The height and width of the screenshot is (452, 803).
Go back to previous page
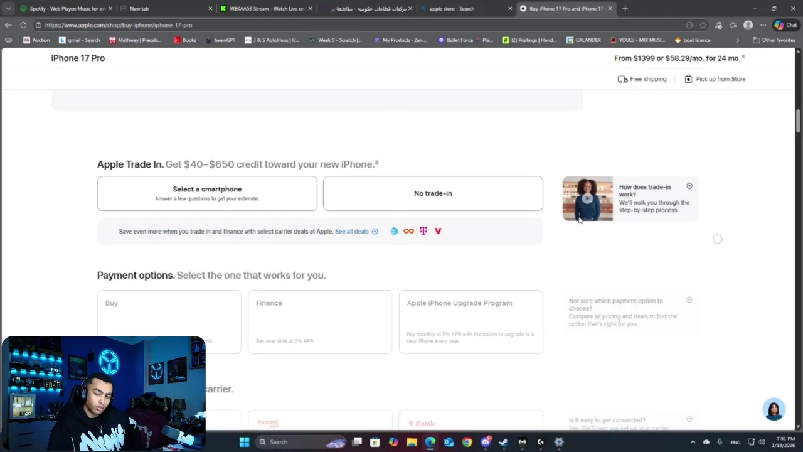coord(8,25)
